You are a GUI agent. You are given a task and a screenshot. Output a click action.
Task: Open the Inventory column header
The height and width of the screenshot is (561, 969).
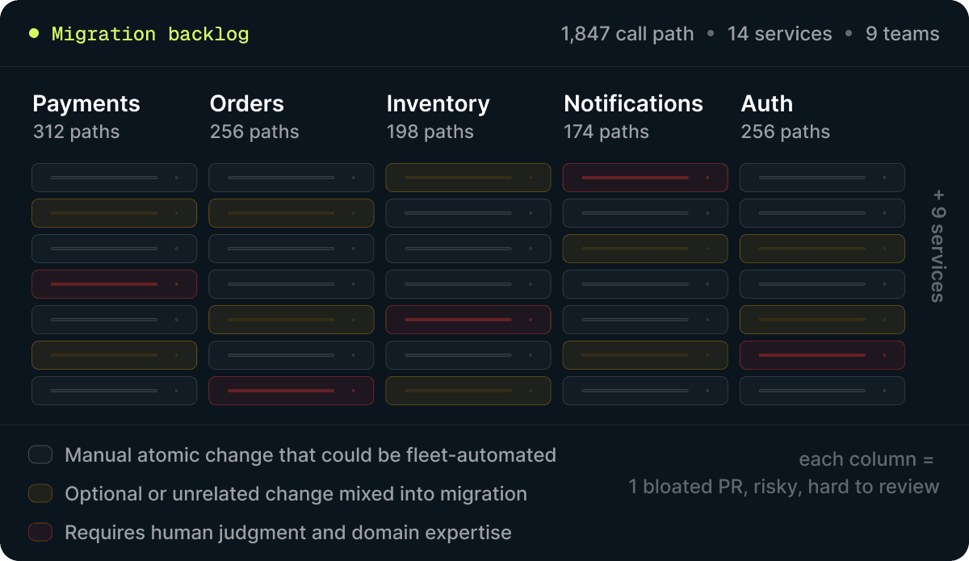(438, 104)
